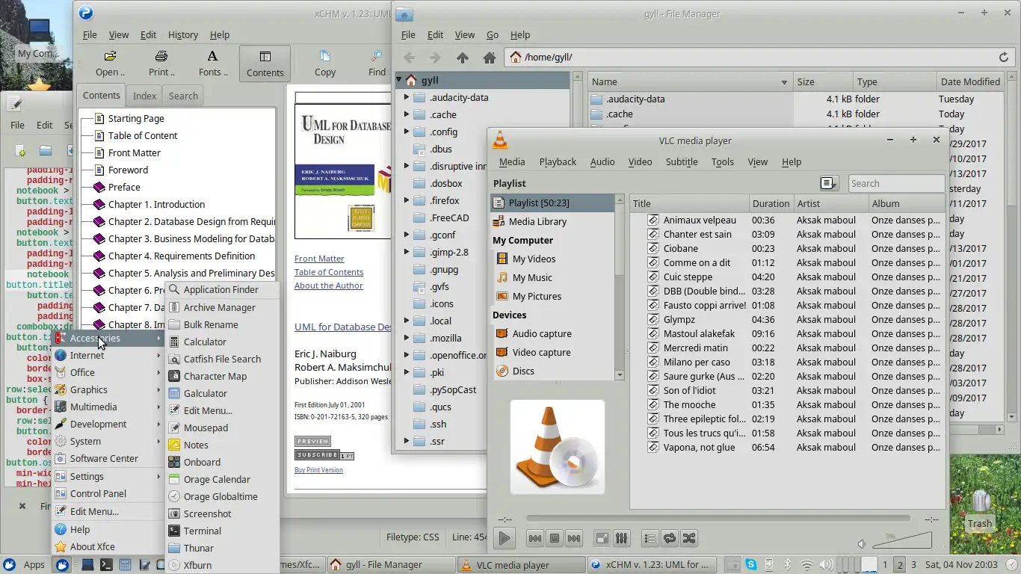This screenshot has width=1021, height=574.
Task: Open the Playback menu in VLC
Action: pos(558,161)
